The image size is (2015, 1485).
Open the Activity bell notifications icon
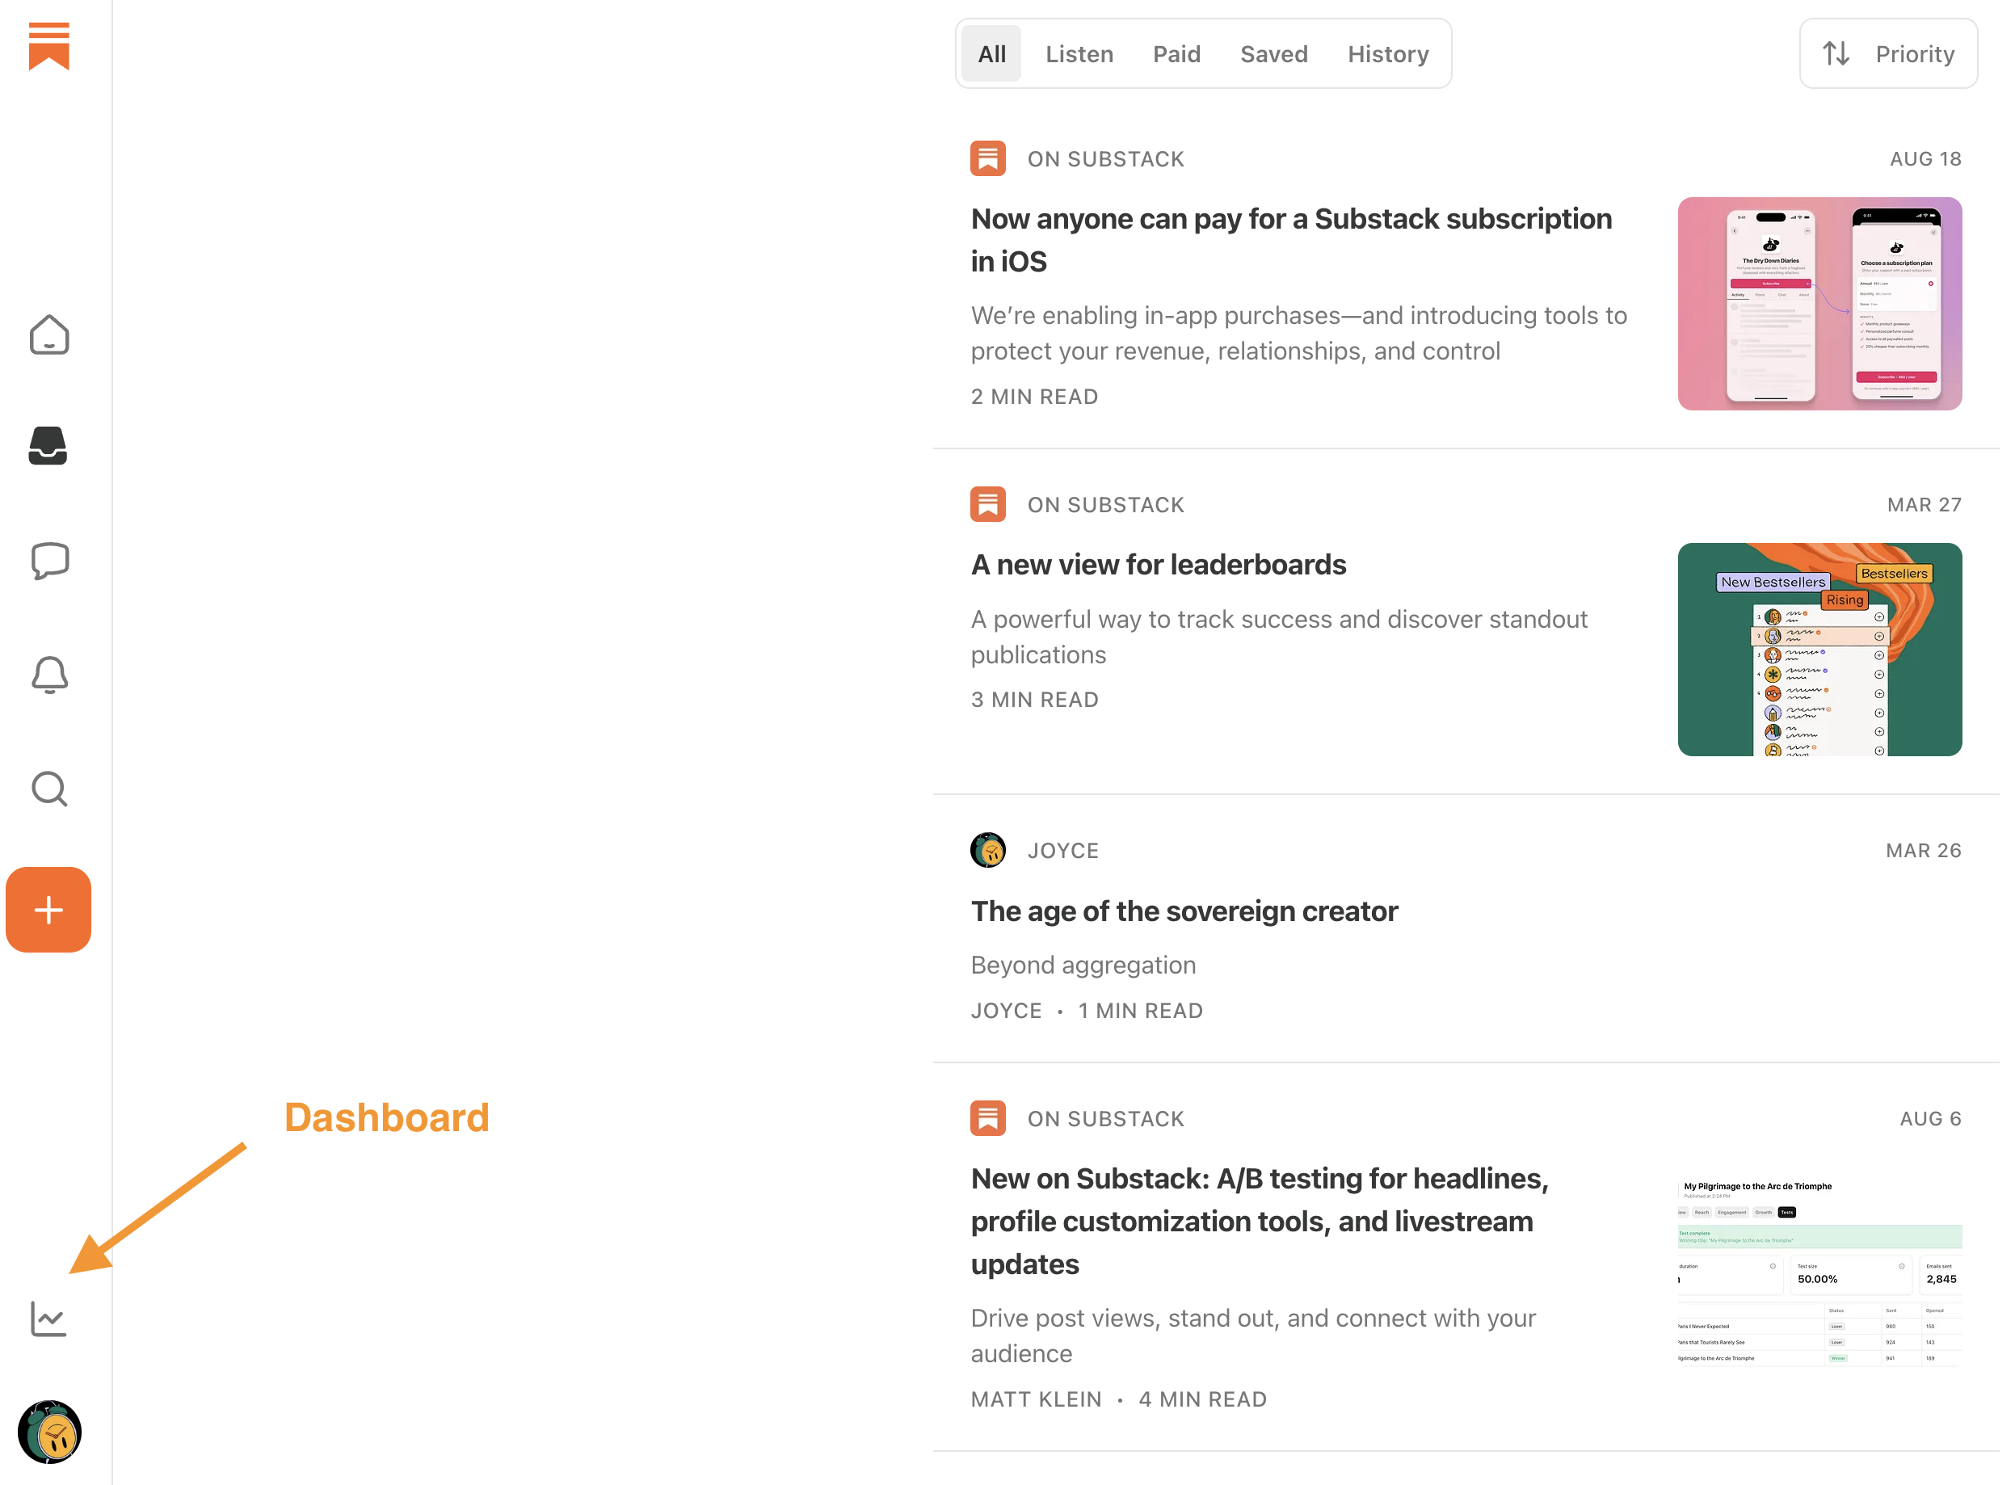pos(48,674)
